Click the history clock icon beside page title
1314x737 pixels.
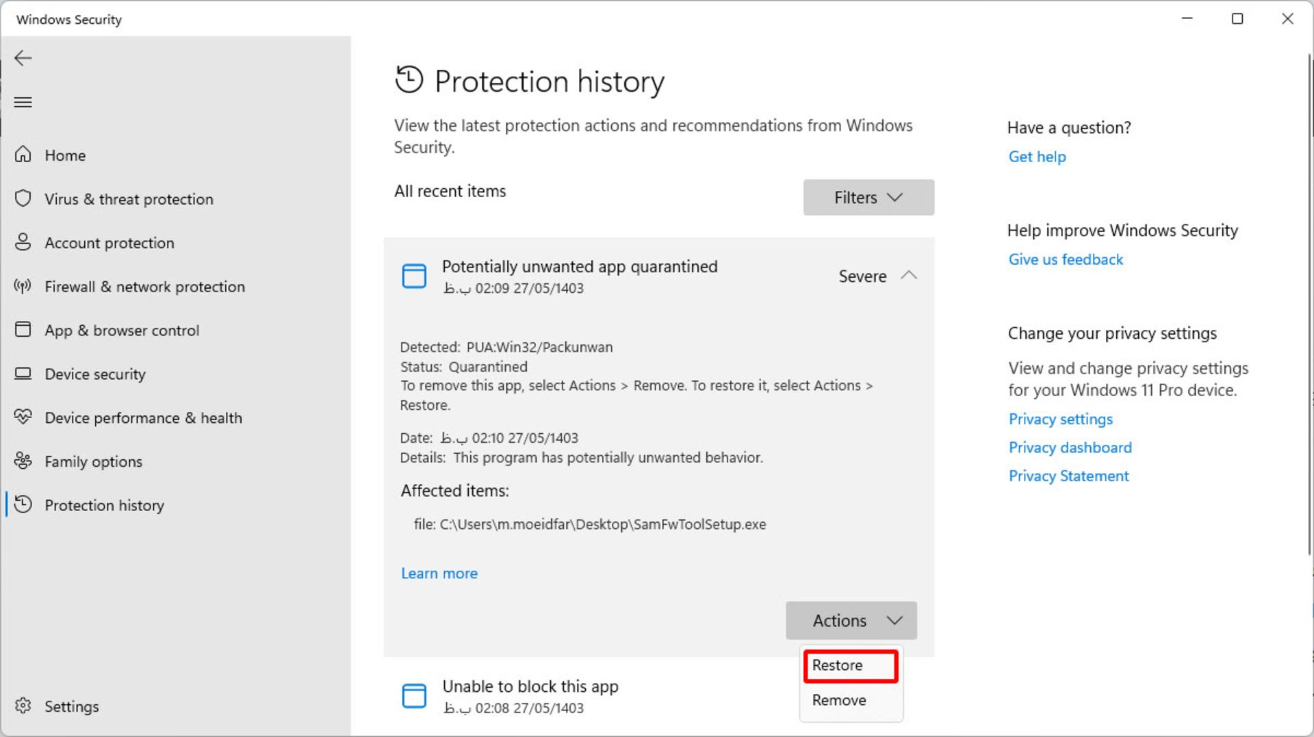(x=409, y=80)
